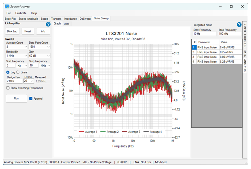Click the Average 2 legend entry

click(x=109, y=132)
